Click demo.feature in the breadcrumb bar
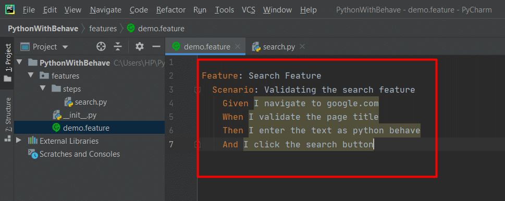Image resolution: width=505 pixels, height=201 pixels. click(x=155, y=29)
